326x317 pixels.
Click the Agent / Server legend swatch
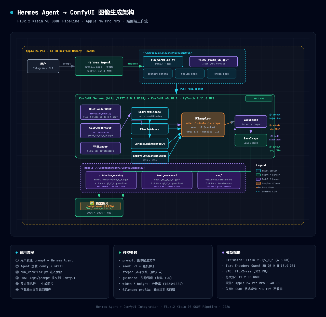click(x=258, y=175)
